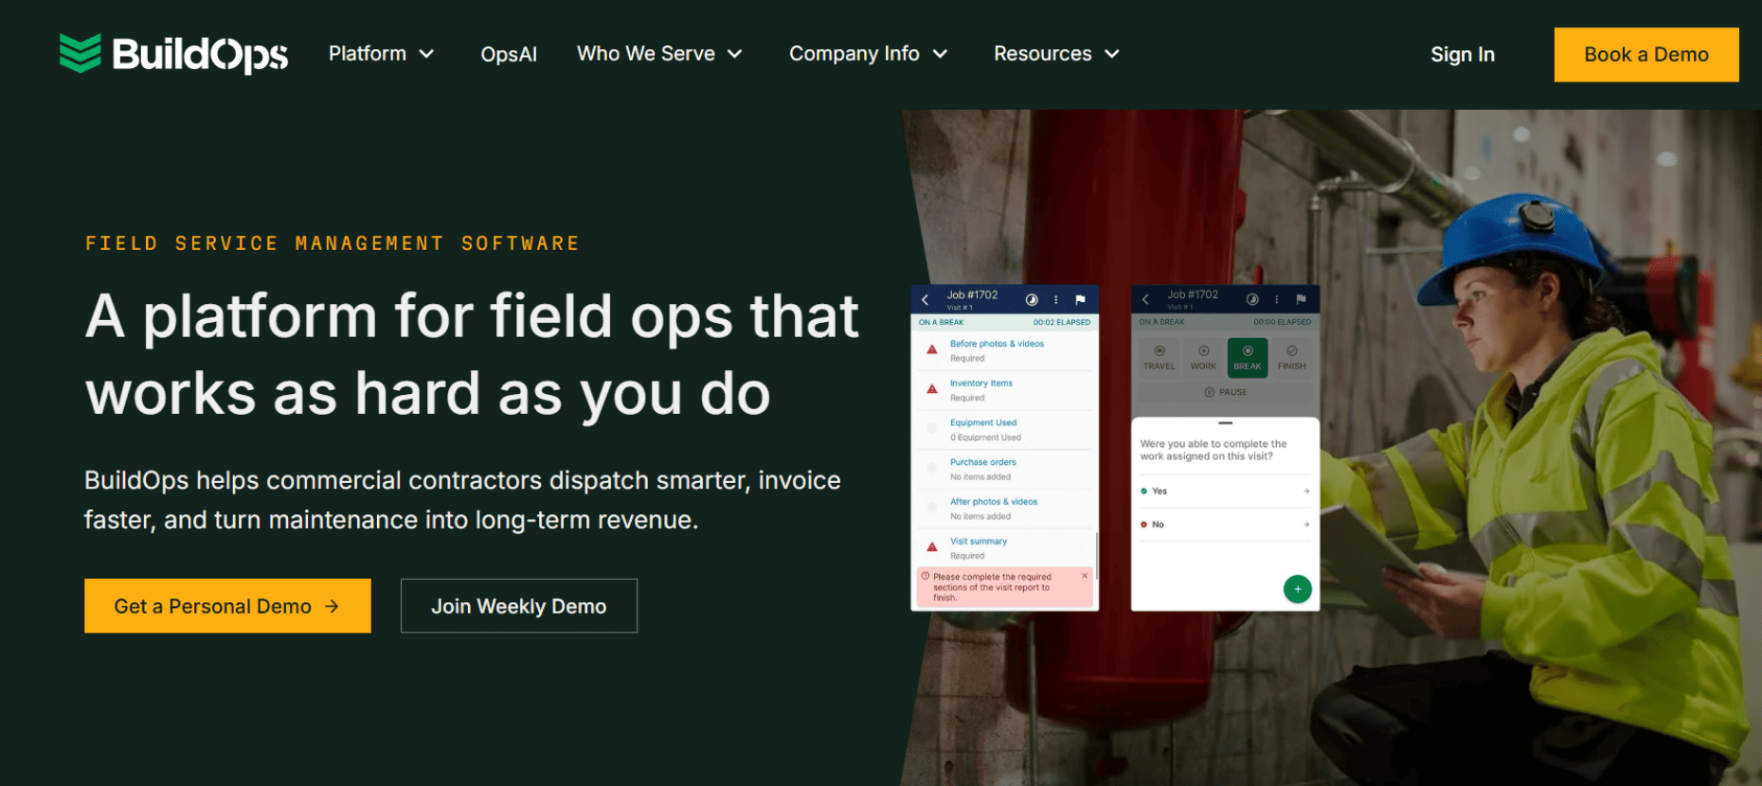Viewport: 1762px width, 786px height.
Task: Click the PAUSE button
Action: (x=1226, y=392)
